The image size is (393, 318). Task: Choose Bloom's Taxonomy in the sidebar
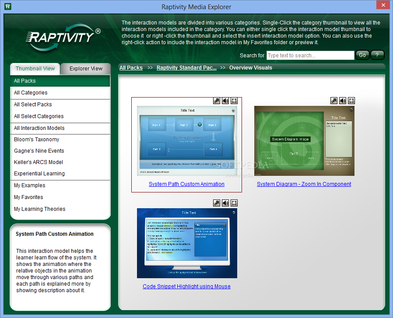point(60,140)
